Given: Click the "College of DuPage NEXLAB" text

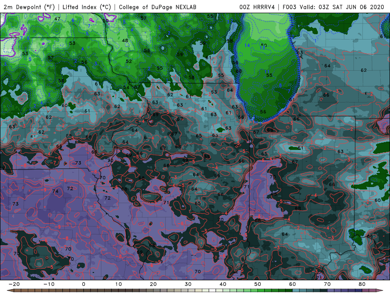Looking at the screenshot, I should [x=157, y=7].
